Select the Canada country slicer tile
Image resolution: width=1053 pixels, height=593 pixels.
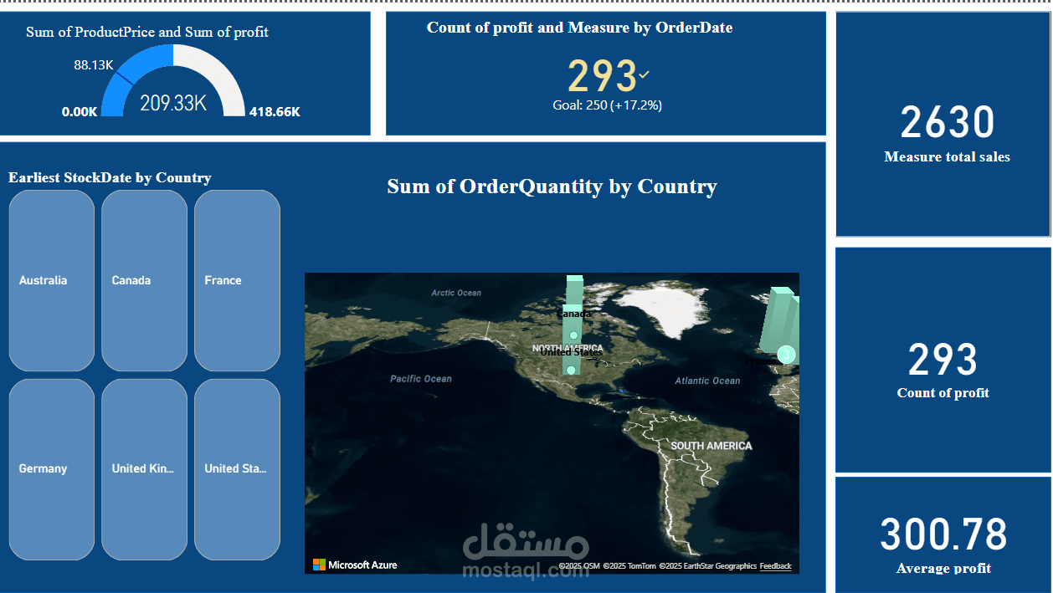(144, 280)
